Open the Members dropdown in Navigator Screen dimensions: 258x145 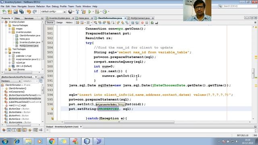11,81
